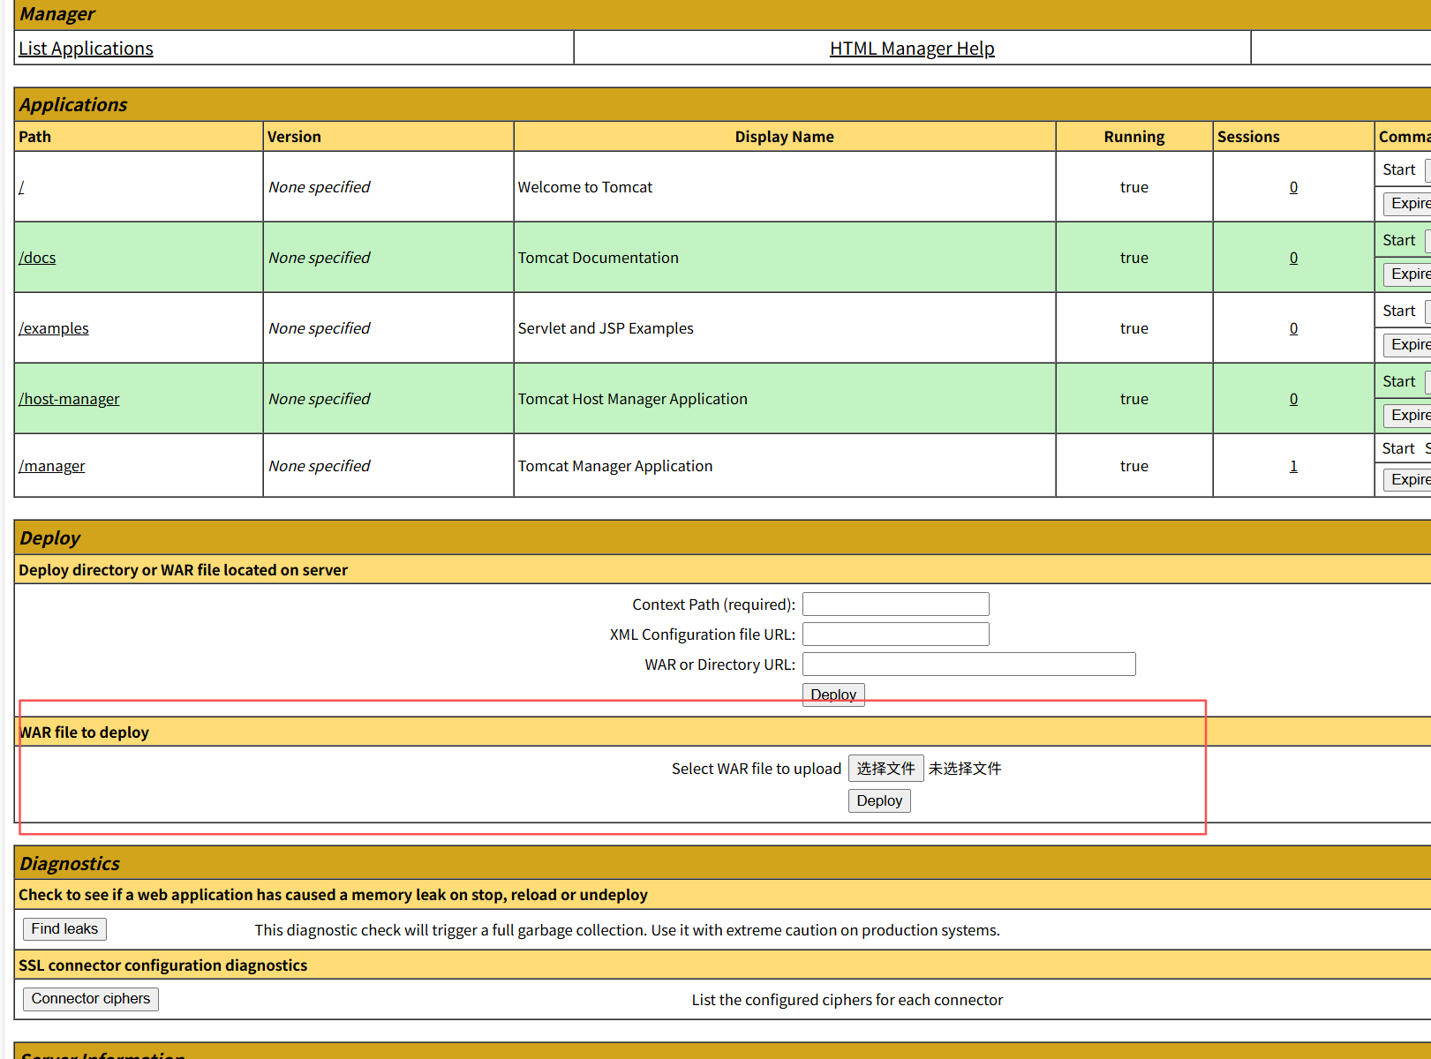1431x1059 pixels.
Task: Click Expire button in the /examples row
Action: point(1408,345)
